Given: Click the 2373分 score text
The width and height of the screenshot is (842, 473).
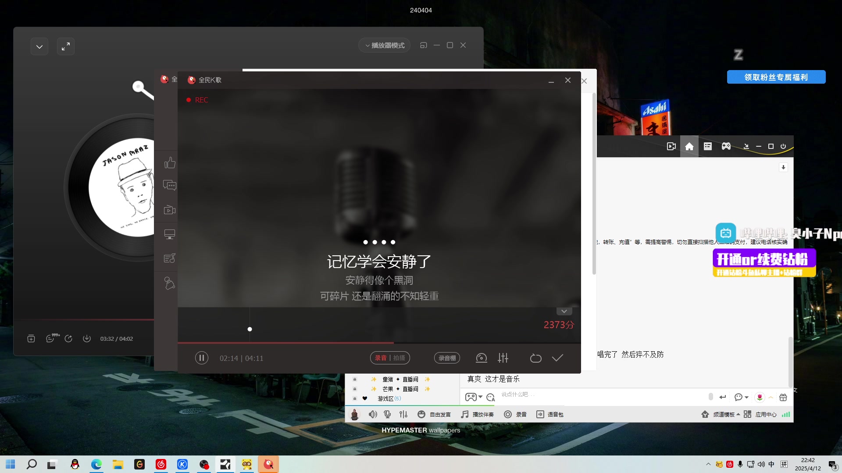Looking at the screenshot, I should [x=559, y=325].
